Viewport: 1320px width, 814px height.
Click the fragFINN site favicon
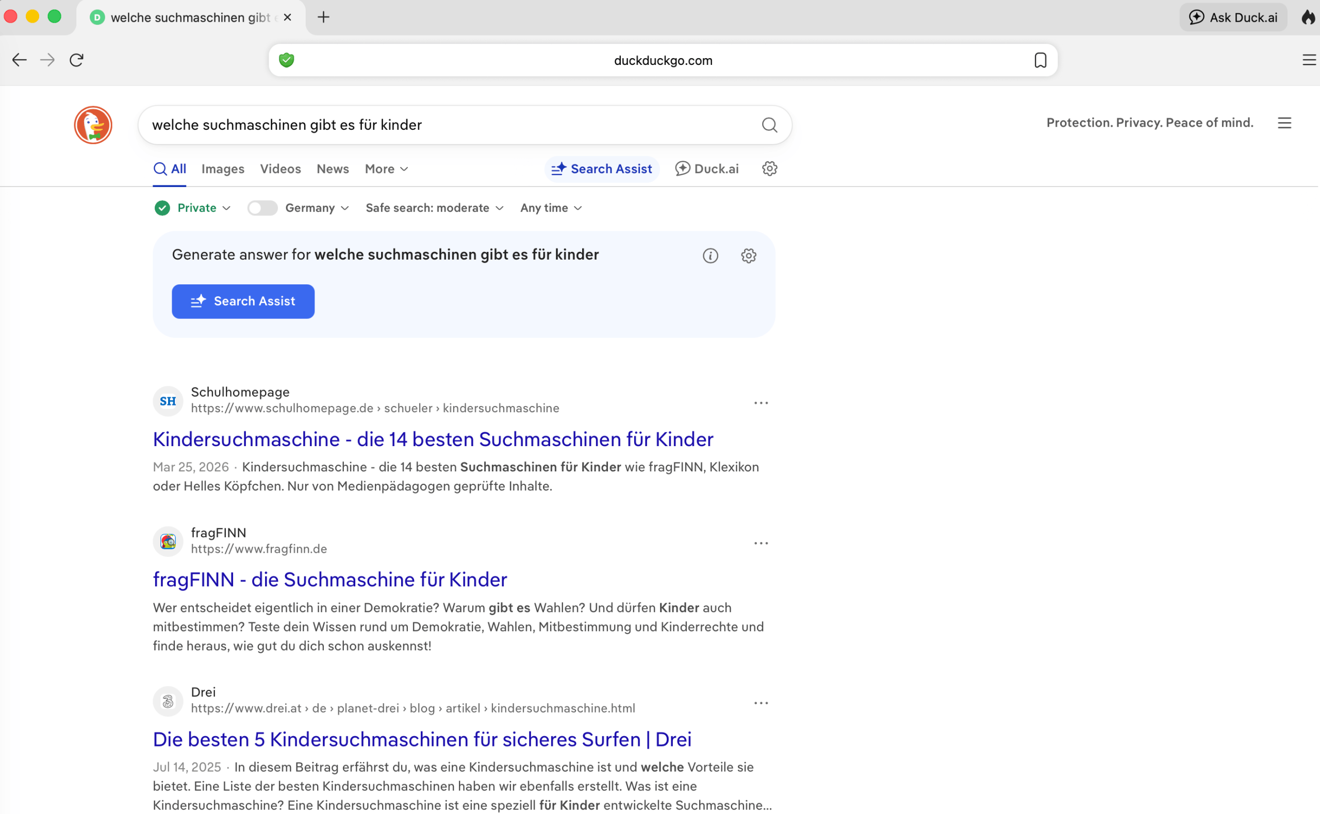[x=168, y=541]
